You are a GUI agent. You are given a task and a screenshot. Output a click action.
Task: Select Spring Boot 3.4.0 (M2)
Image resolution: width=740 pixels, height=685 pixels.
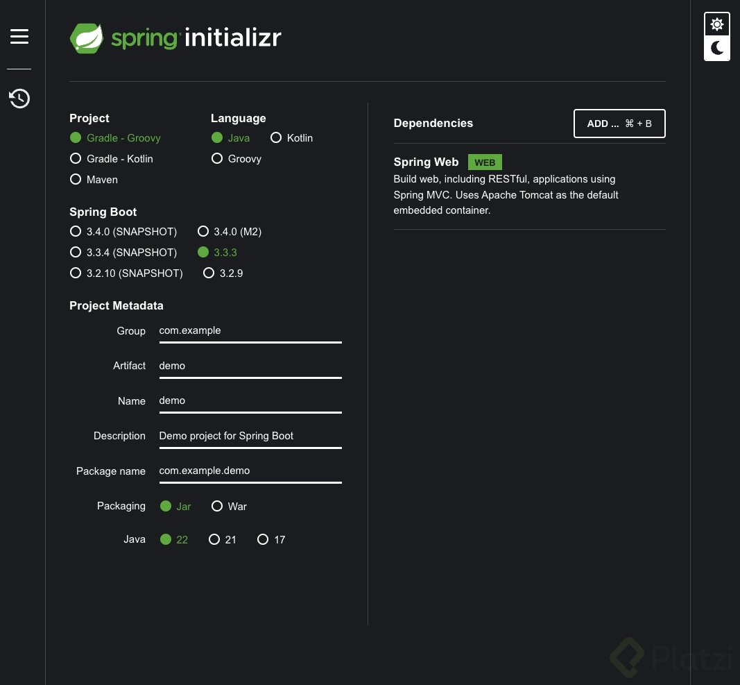(230, 232)
